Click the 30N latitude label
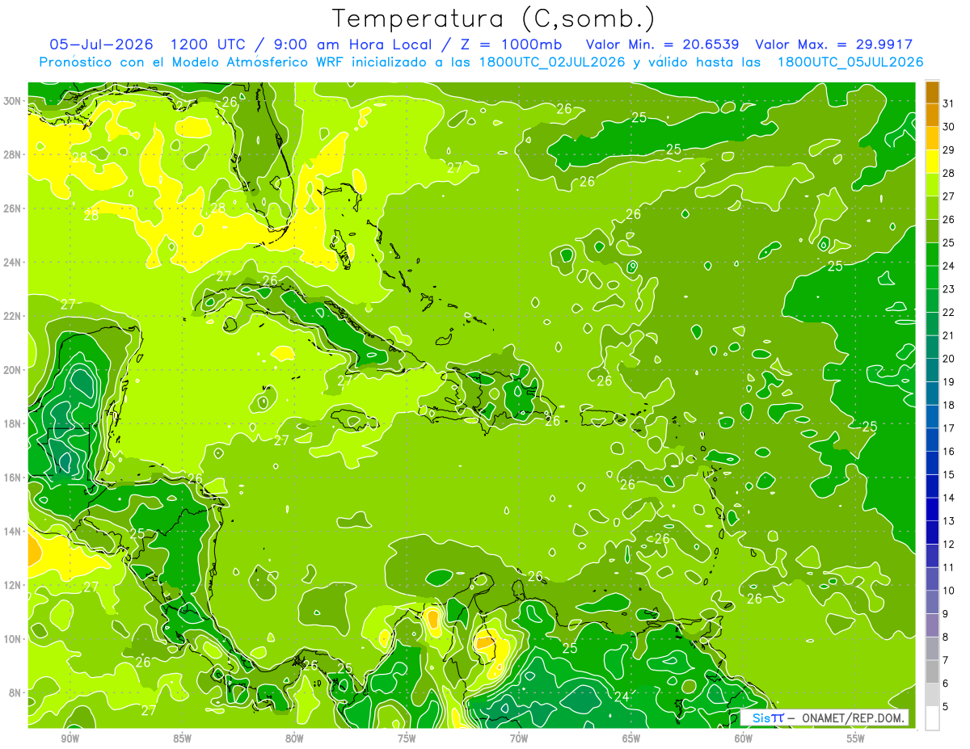 (x=12, y=101)
